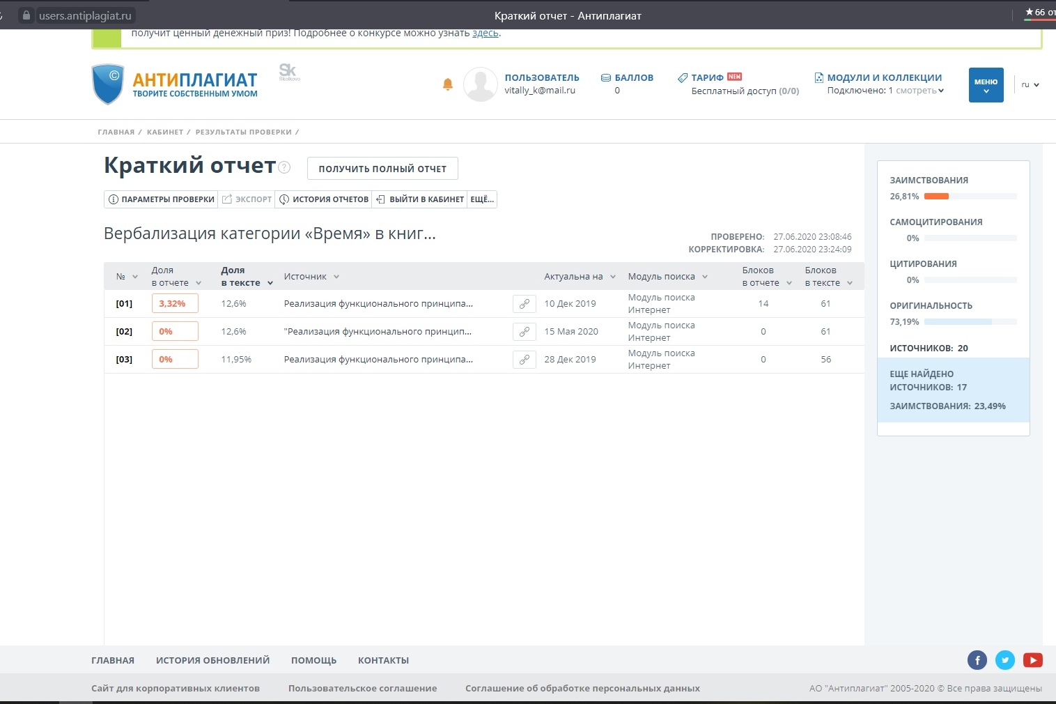Screen dimensions: 1056x704
Task: Click the 3,32% share box in row 01
Action: coord(175,304)
